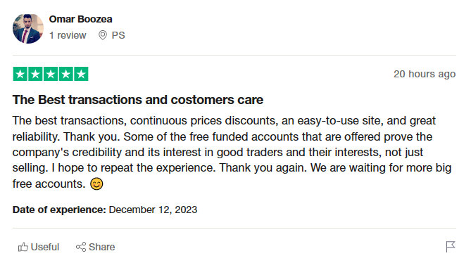Click the 'Date of experience' line
Viewport: 471px width, 263px height.
tap(105, 210)
